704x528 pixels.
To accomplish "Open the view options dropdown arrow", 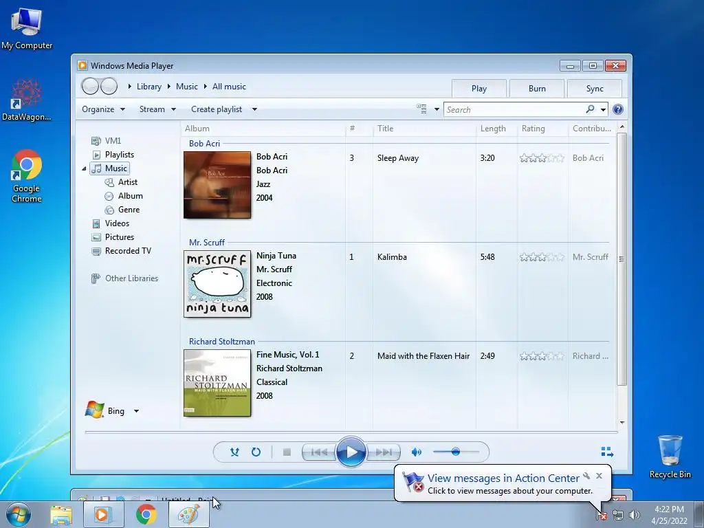I will pos(437,109).
